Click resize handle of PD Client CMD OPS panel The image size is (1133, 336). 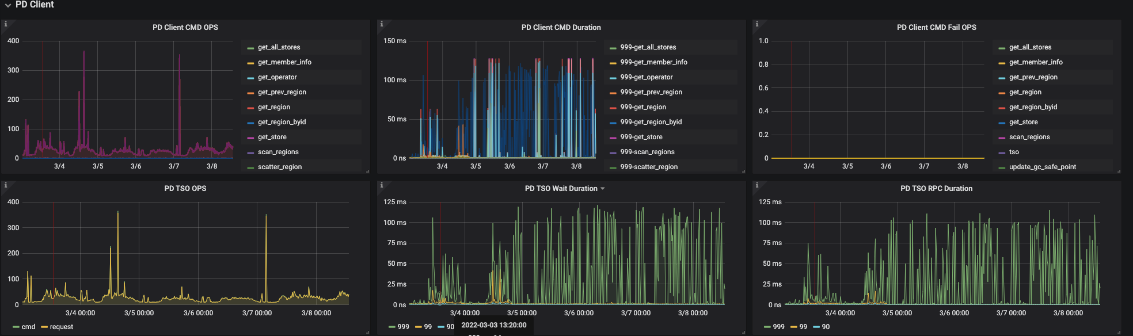coord(367,171)
